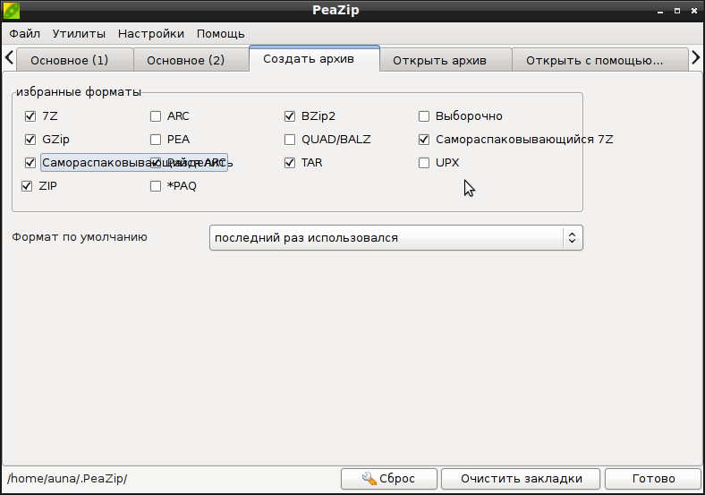Uncheck the 7Z format checkbox
This screenshot has height=495, width=705.
point(30,116)
